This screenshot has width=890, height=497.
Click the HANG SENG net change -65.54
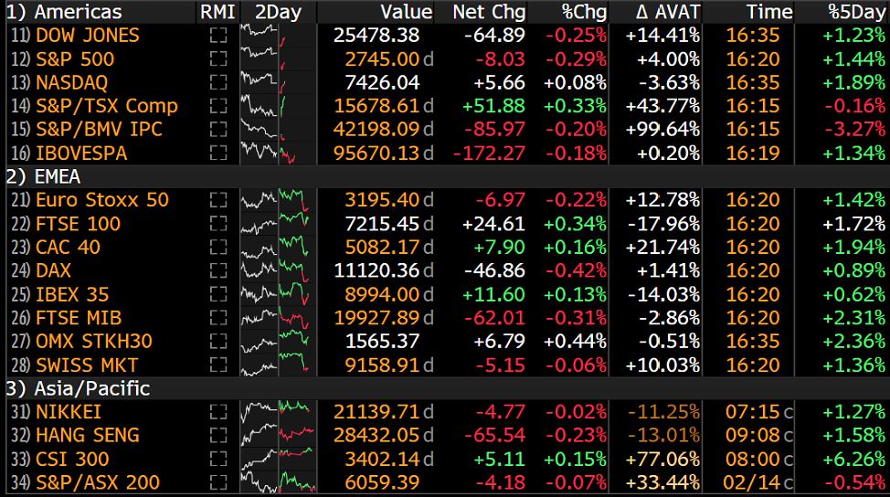tap(495, 435)
